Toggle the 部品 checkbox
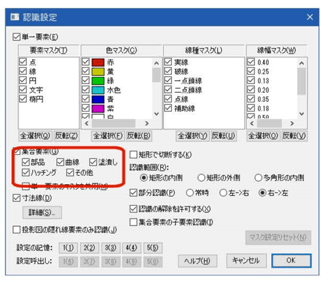 pos(26,162)
